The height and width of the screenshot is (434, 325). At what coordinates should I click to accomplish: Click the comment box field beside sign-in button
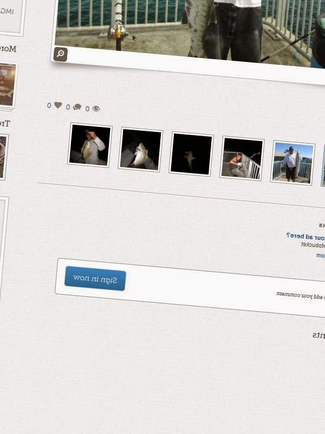pyautogui.click(x=191, y=288)
